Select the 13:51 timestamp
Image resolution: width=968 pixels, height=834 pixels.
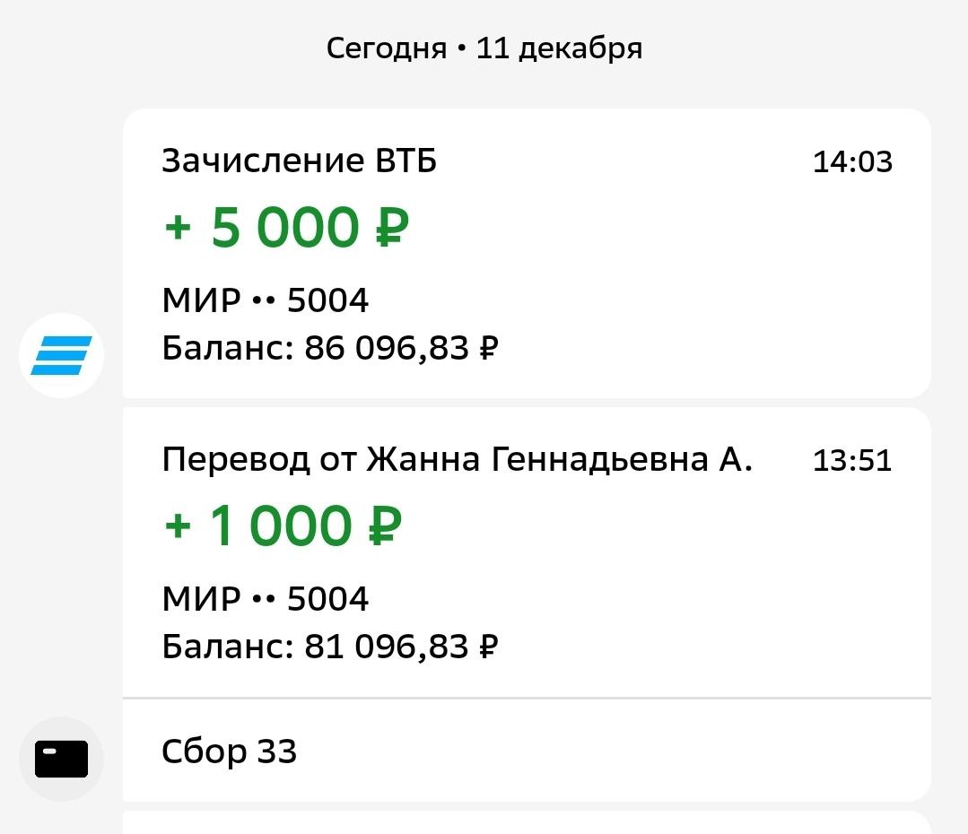pyautogui.click(x=851, y=461)
